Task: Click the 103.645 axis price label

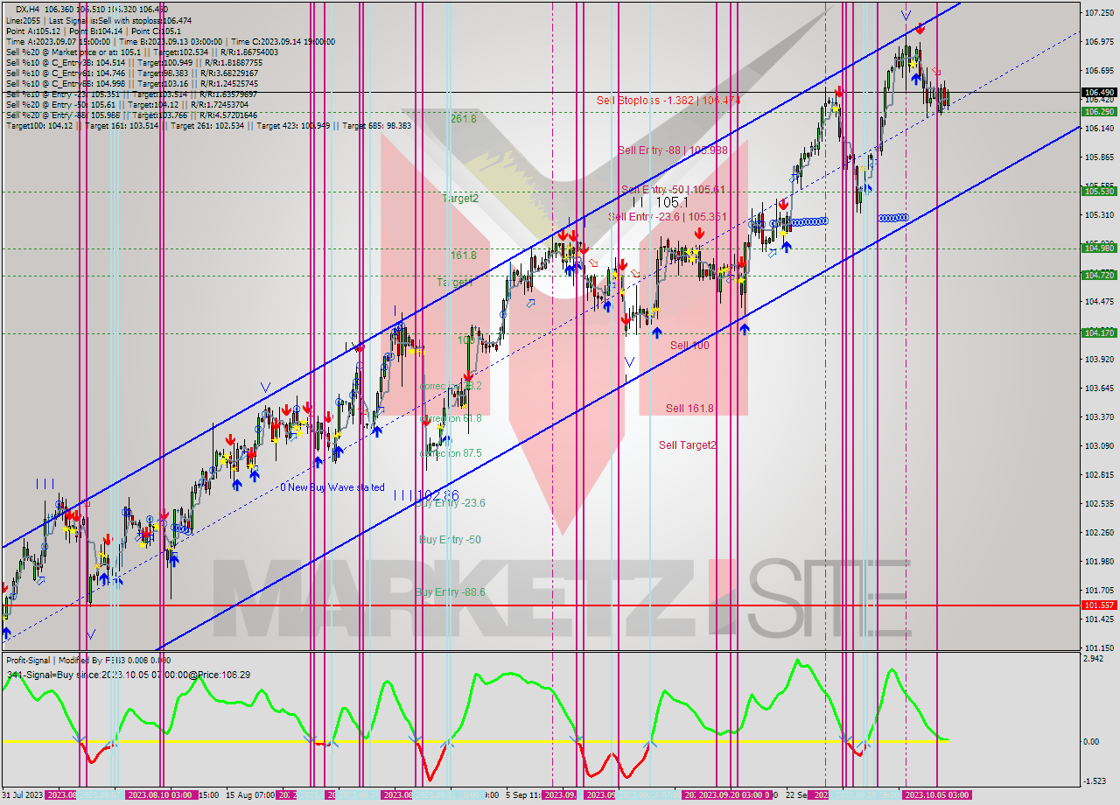Action: click(1099, 388)
